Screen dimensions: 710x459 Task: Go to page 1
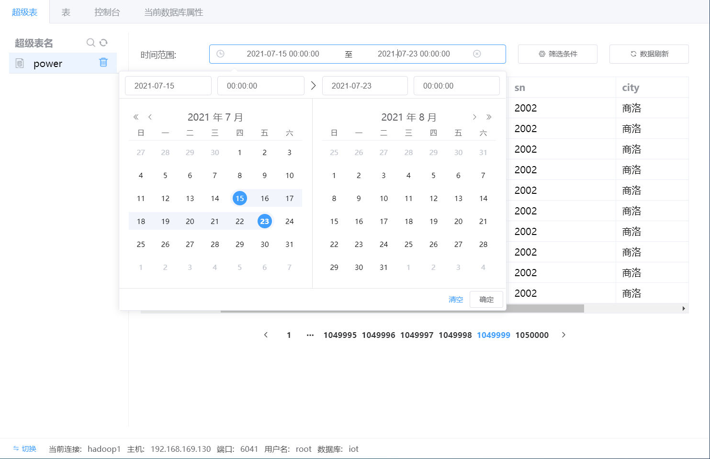[289, 335]
